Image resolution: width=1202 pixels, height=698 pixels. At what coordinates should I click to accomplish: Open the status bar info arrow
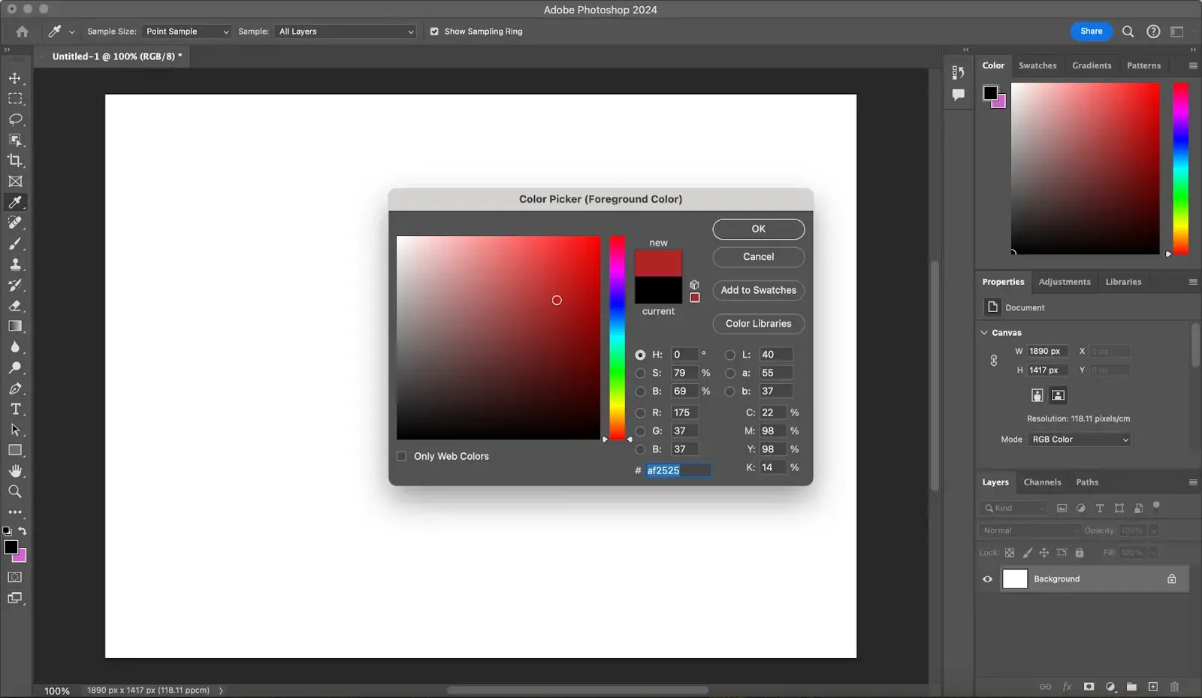[221, 690]
